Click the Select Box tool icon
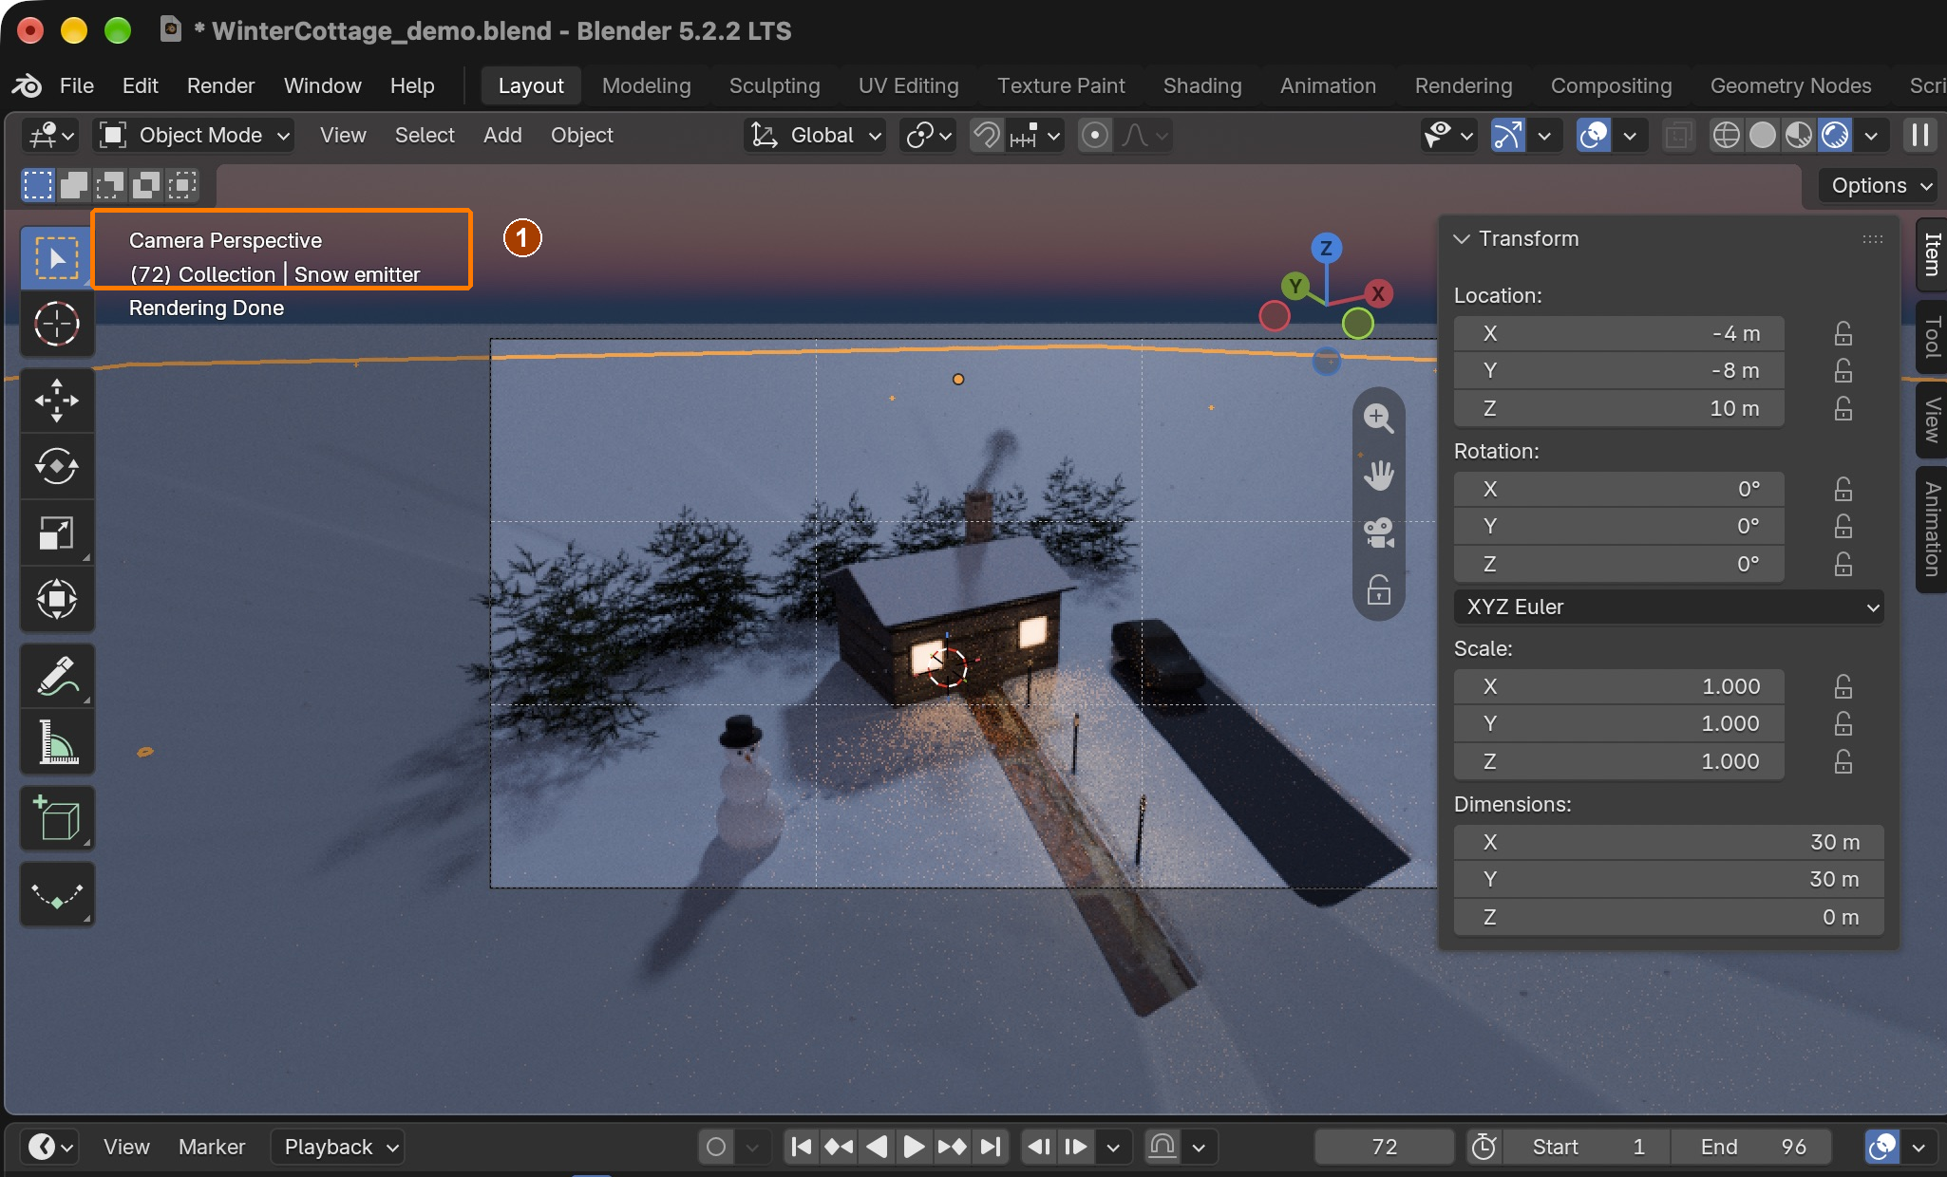 (x=57, y=257)
